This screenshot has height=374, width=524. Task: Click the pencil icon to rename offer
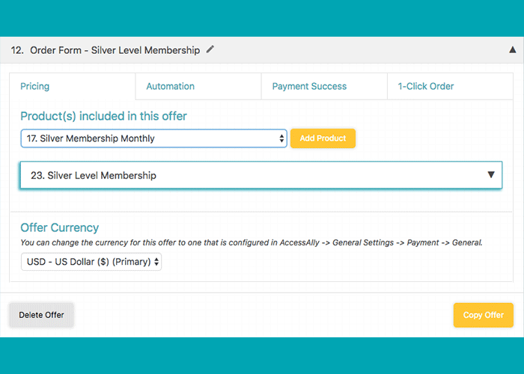[210, 49]
